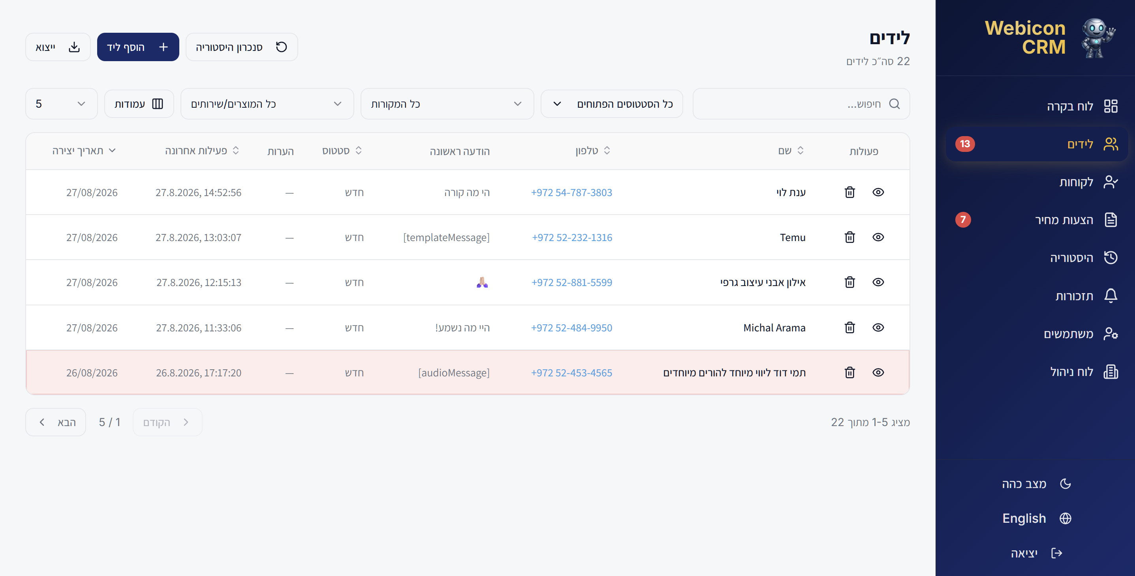
Task: Open the כל הסטטוסים הפתוחים status dropdown
Action: tap(612, 104)
